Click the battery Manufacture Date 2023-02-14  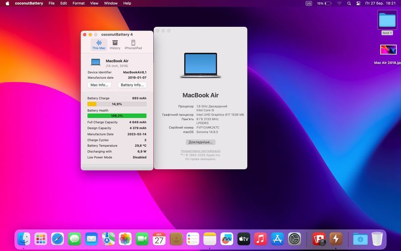137,134
